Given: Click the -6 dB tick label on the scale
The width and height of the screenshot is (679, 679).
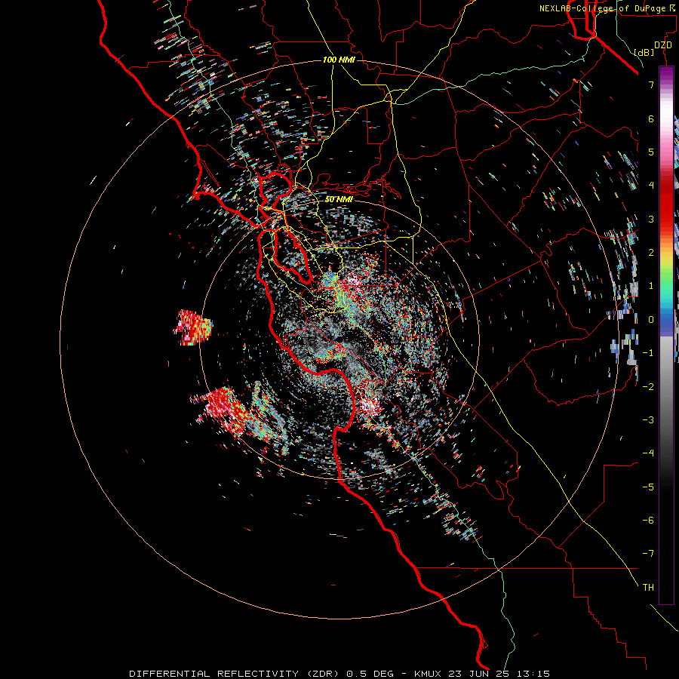Looking at the screenshot, I should tap(648, 521).
